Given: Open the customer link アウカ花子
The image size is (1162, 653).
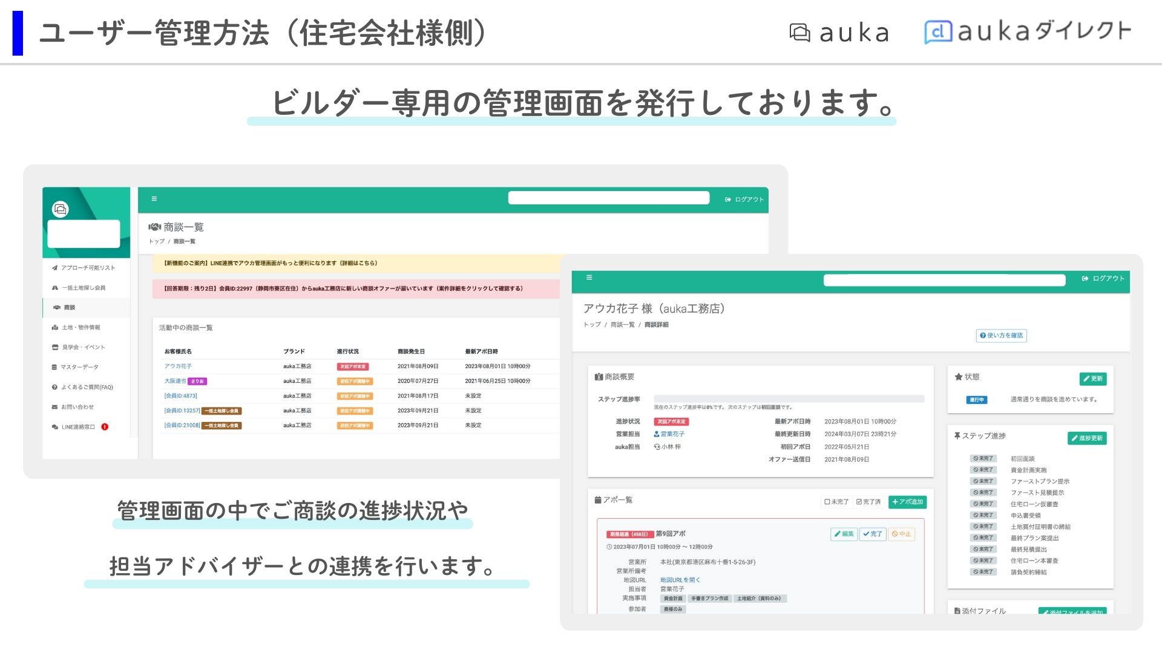Looking at the screenshot, I should click(178, 366).
